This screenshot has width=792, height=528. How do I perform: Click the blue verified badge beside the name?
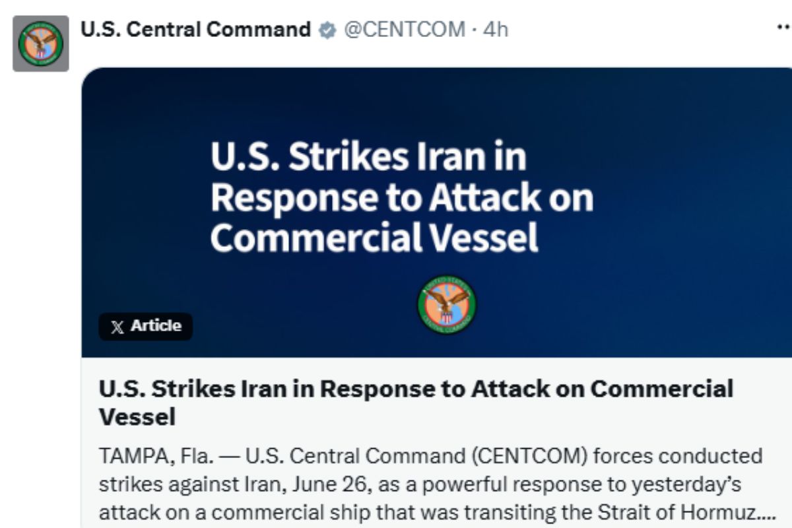coord(326,30)
